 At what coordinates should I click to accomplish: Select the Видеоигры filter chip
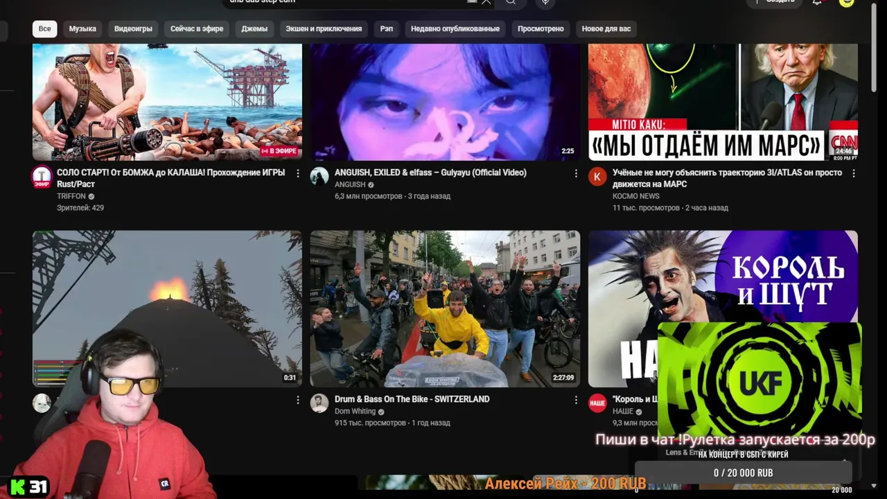pyautogui.click(x=133, y=28)
